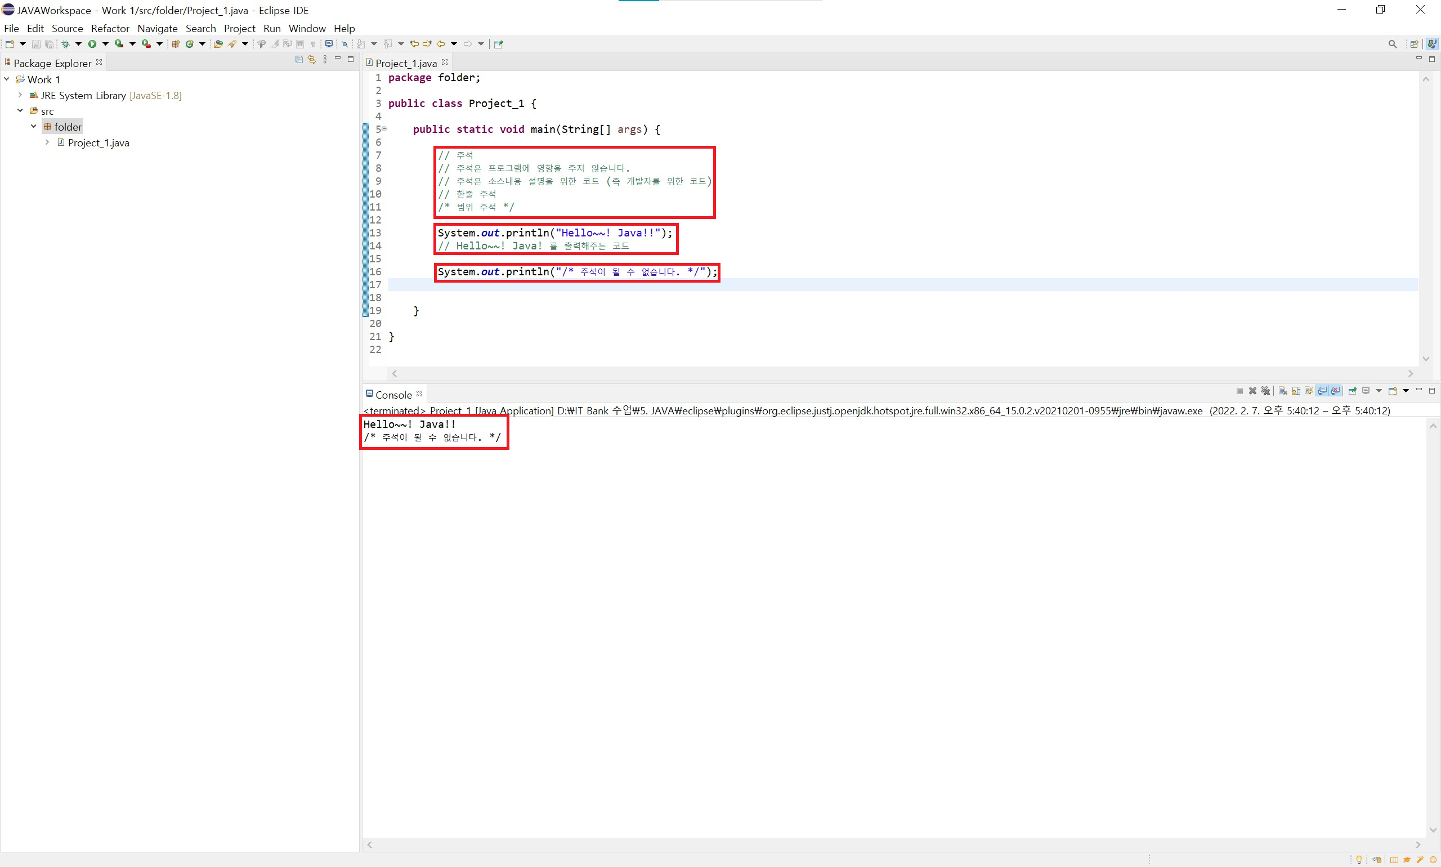Screen dimensions: 1441x867
Task: Click the New file wizard toolbar icon
Action: pos(10,44)
